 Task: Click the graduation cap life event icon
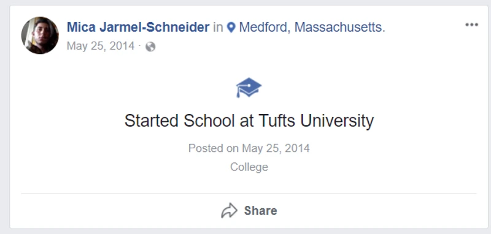tap(249, 88)
